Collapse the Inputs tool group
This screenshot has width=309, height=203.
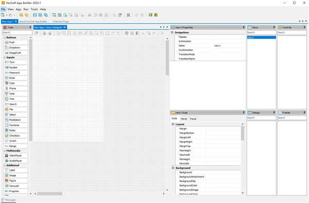pos(5,57)
